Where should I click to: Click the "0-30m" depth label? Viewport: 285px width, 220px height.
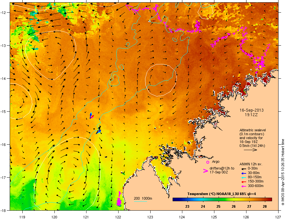(253, 169)
